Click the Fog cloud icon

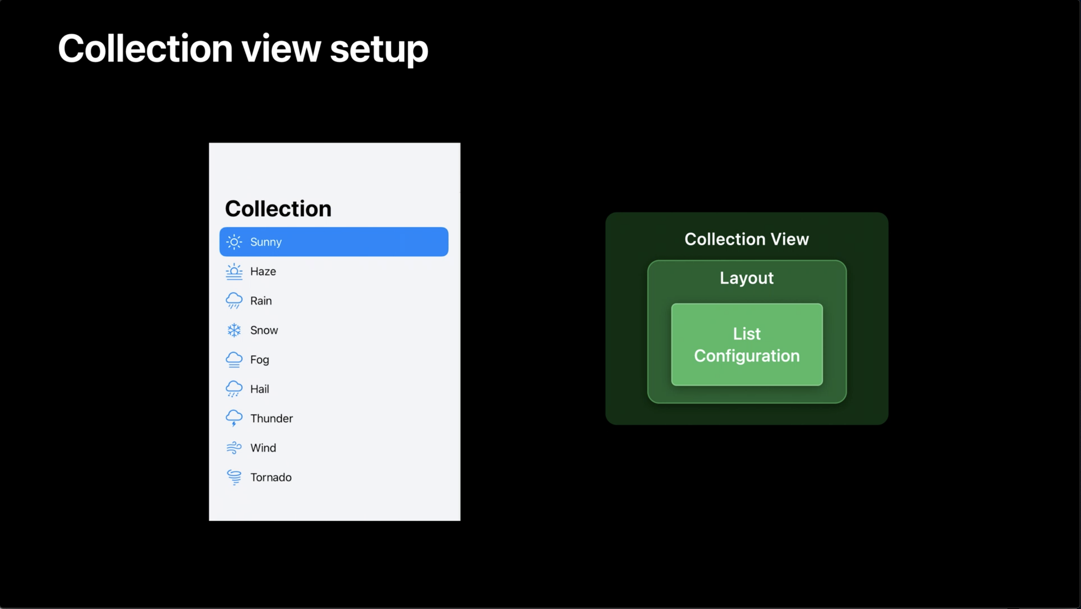[234, 359]
